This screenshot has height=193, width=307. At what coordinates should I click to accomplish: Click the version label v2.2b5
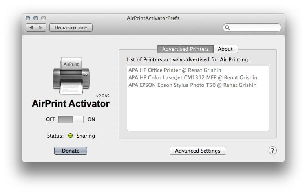(x=102, y=96)
